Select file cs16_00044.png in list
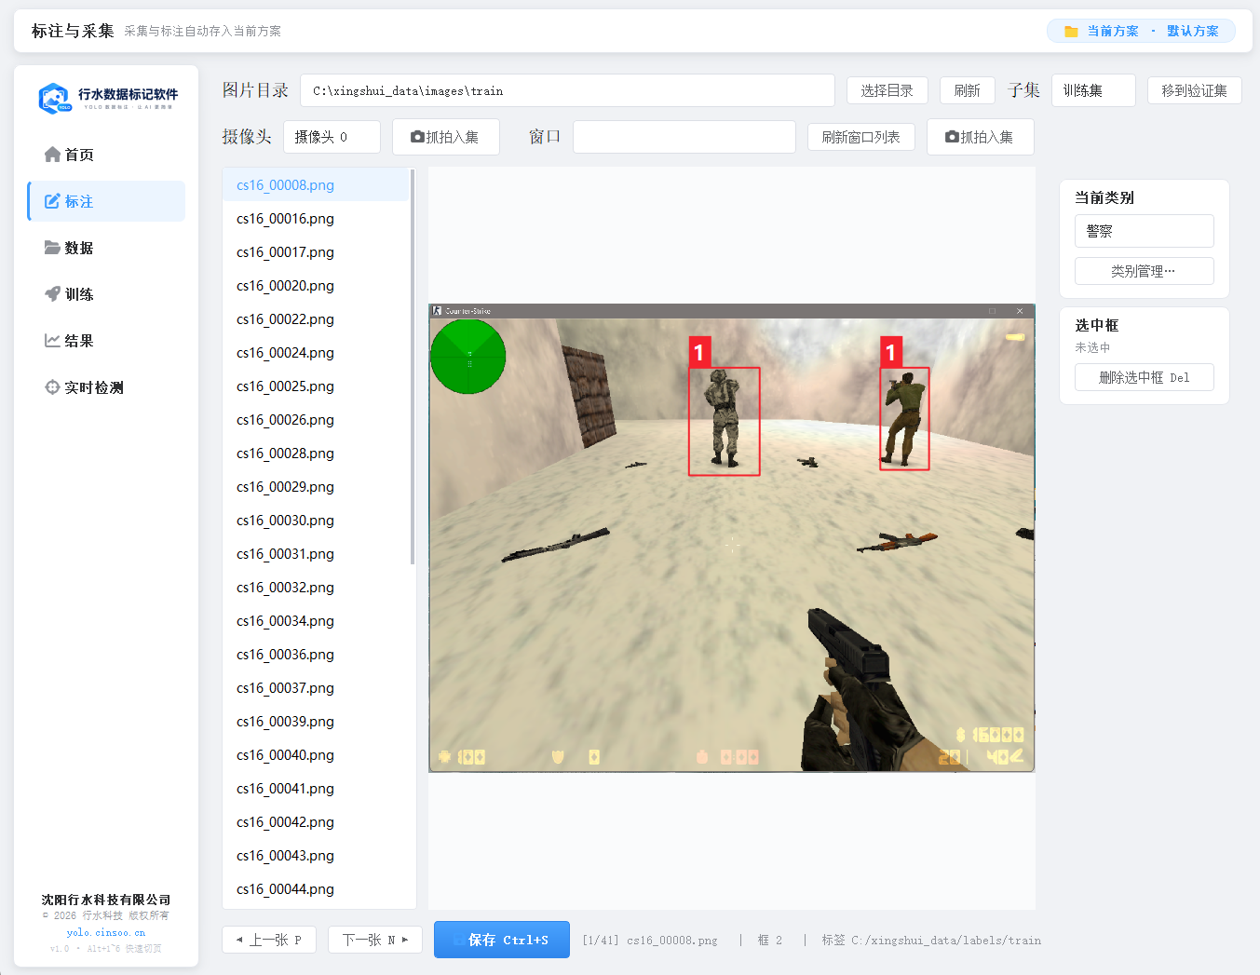 316,889
